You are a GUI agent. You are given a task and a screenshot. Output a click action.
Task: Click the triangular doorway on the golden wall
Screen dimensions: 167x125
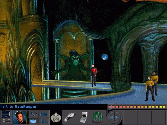(x=37, y=69)
